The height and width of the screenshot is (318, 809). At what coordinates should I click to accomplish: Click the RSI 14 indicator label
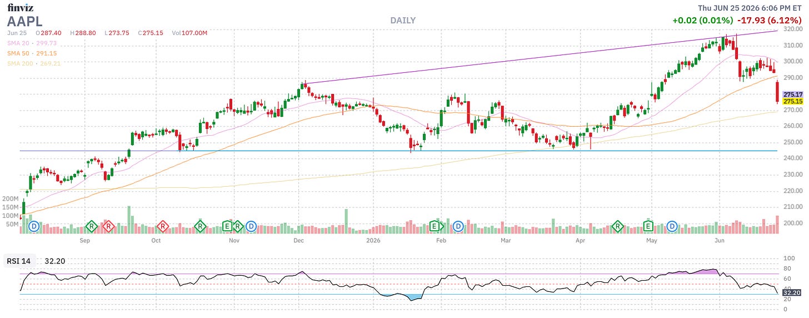[19, 261]
